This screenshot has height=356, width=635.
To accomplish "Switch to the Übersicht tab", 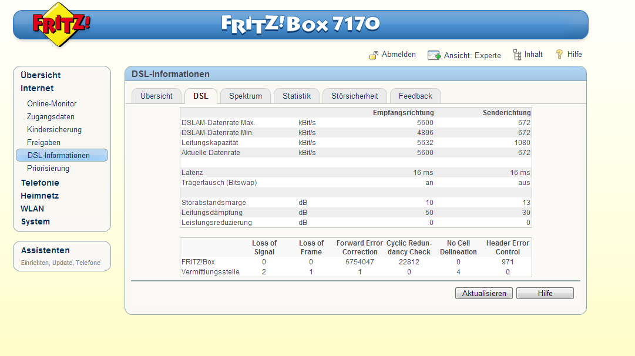I will (x=156, y=96).
